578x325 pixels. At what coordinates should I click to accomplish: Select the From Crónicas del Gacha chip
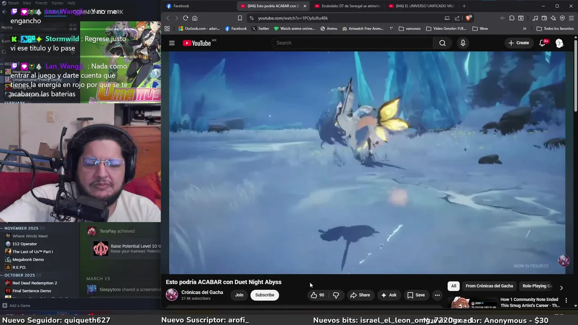[x=489, y=286]
